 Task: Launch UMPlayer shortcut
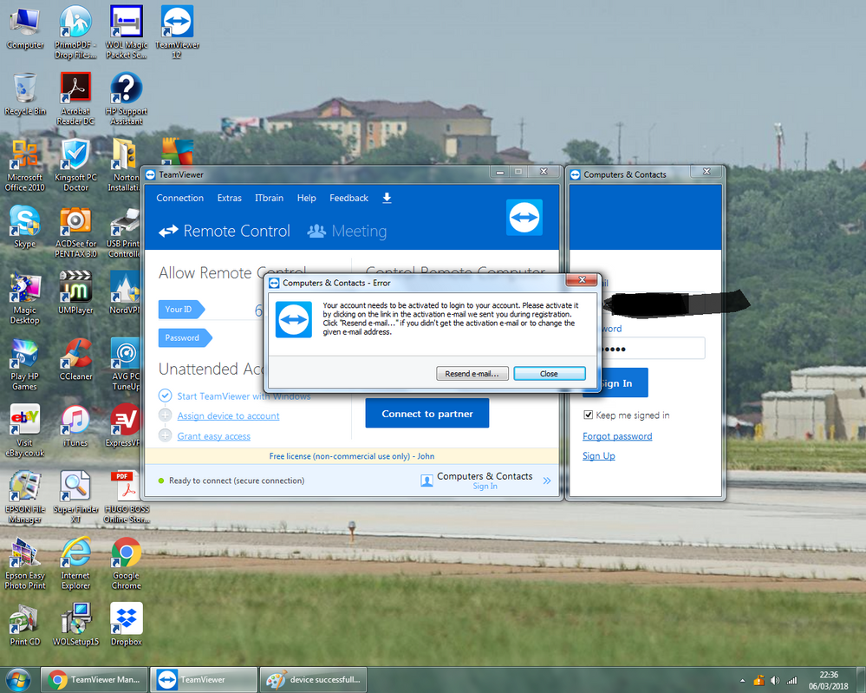click(75, 293)
